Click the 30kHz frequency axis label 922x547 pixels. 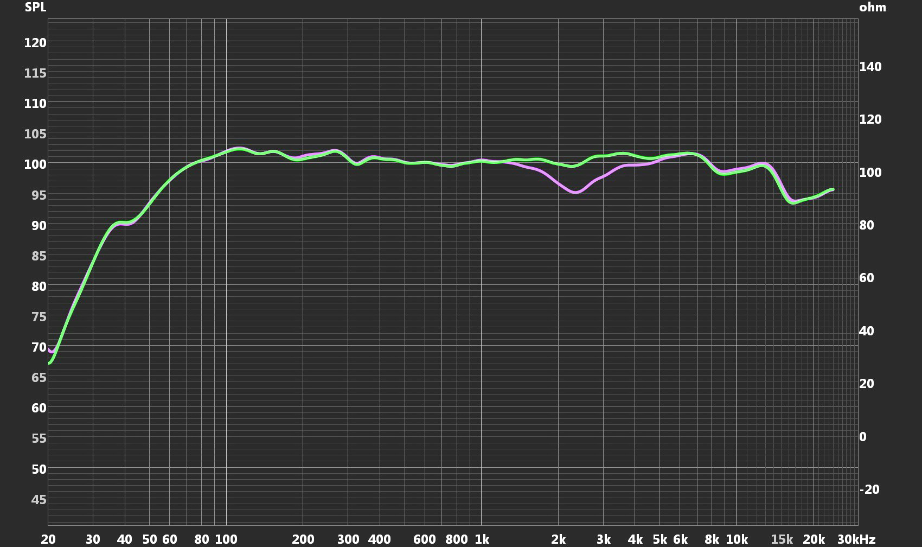[856, 539]
